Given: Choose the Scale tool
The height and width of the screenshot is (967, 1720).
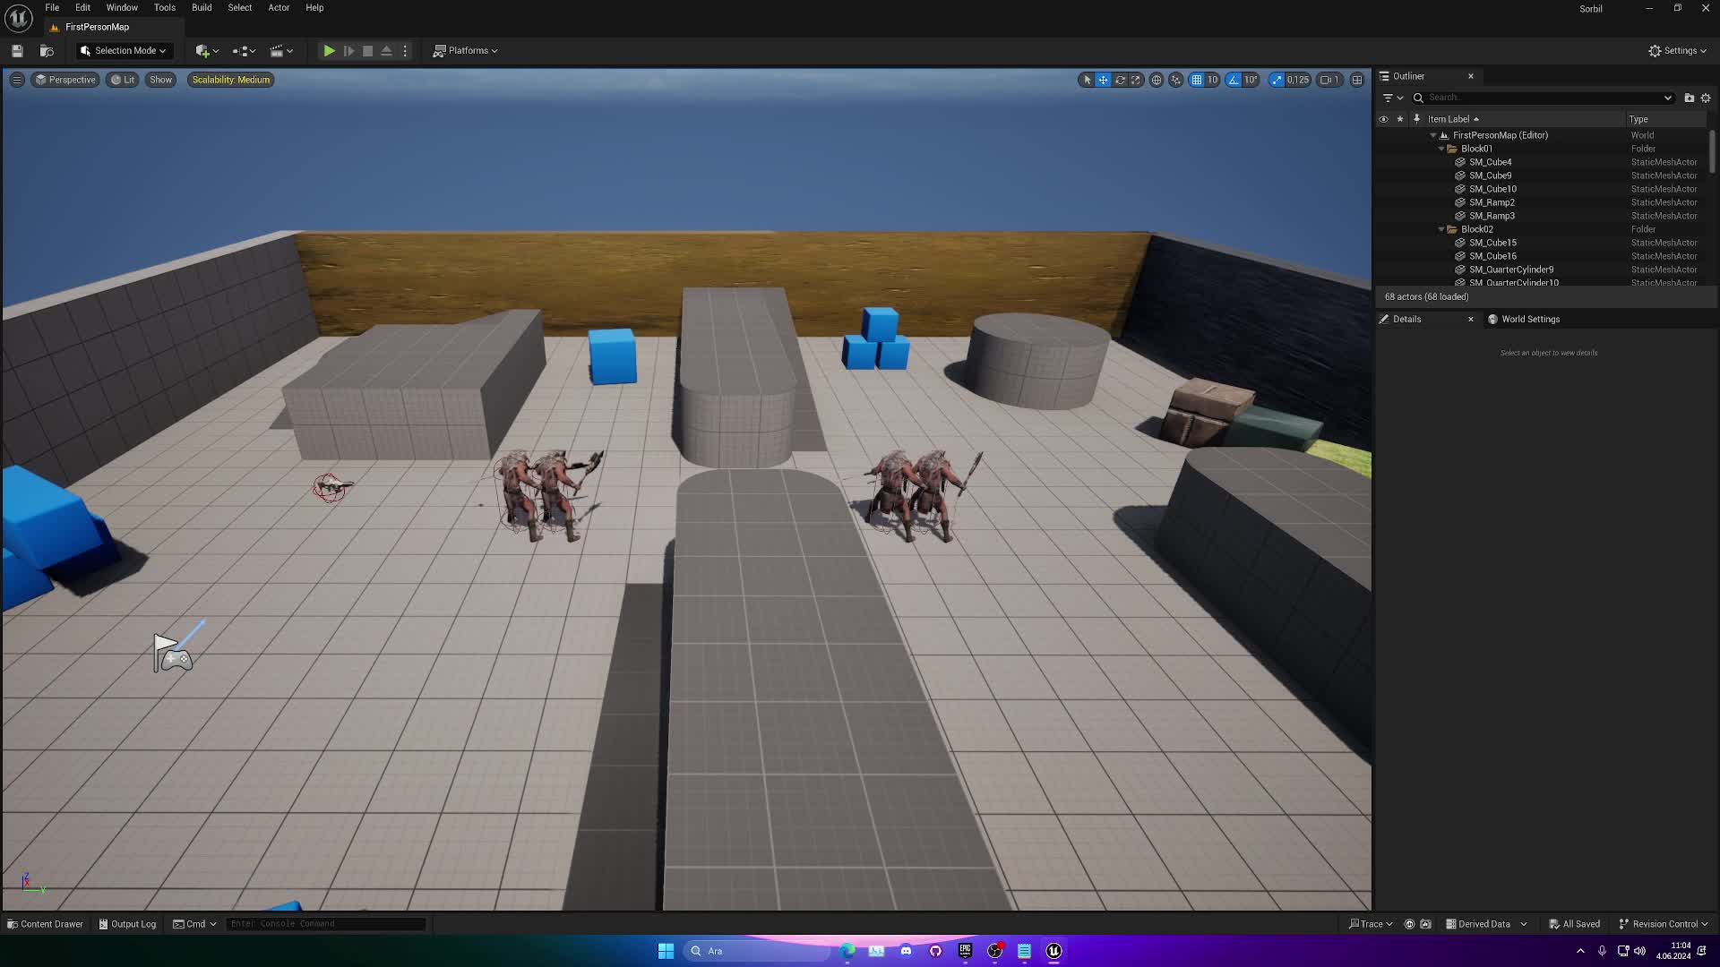Looking at the screenshot, I should point(1136,80).
